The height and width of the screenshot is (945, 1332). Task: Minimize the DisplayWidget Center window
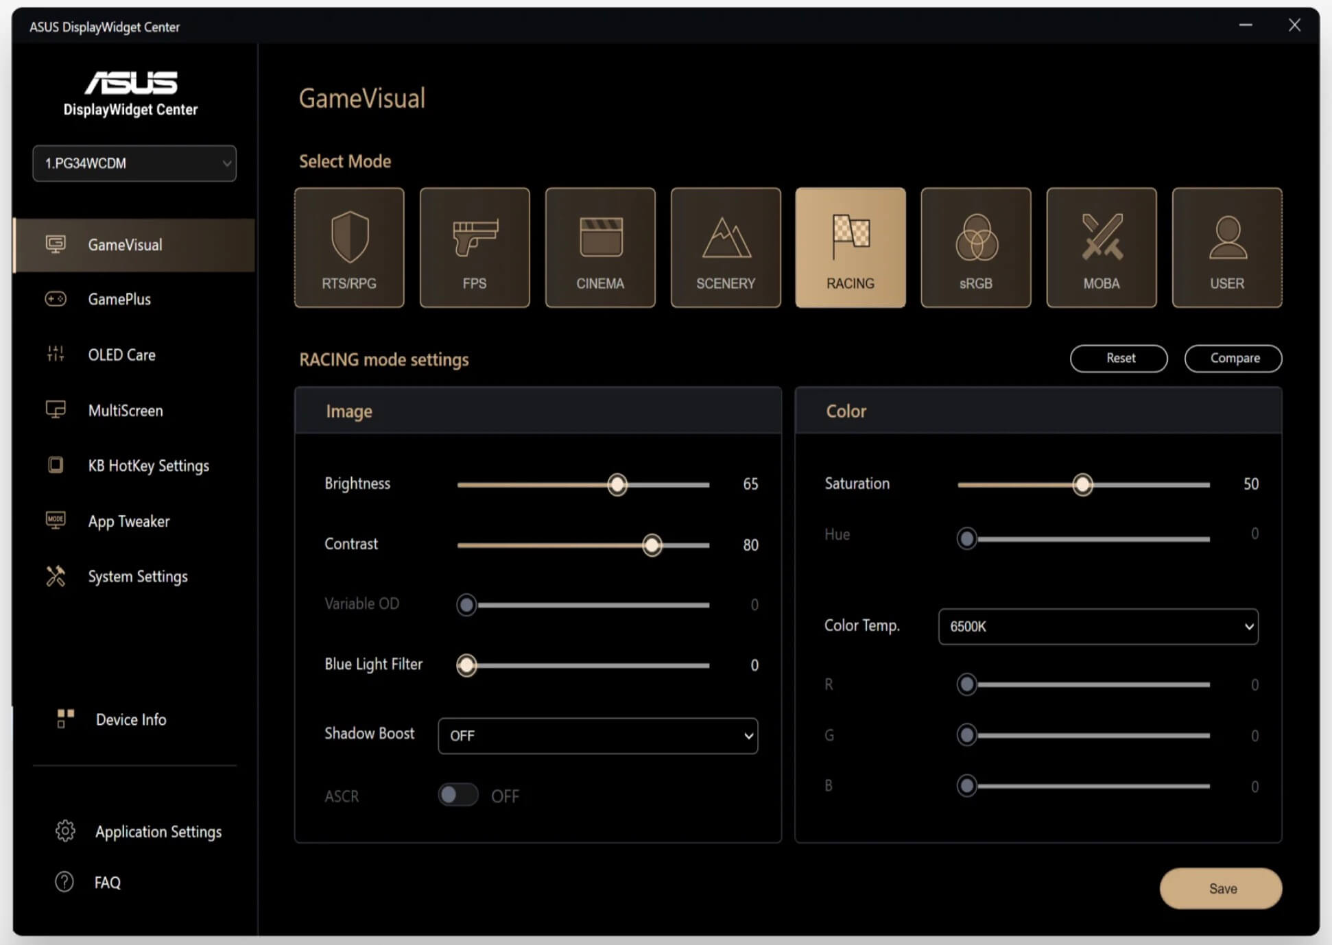point(1246,25)
